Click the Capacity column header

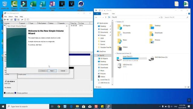tap(64, 23)
